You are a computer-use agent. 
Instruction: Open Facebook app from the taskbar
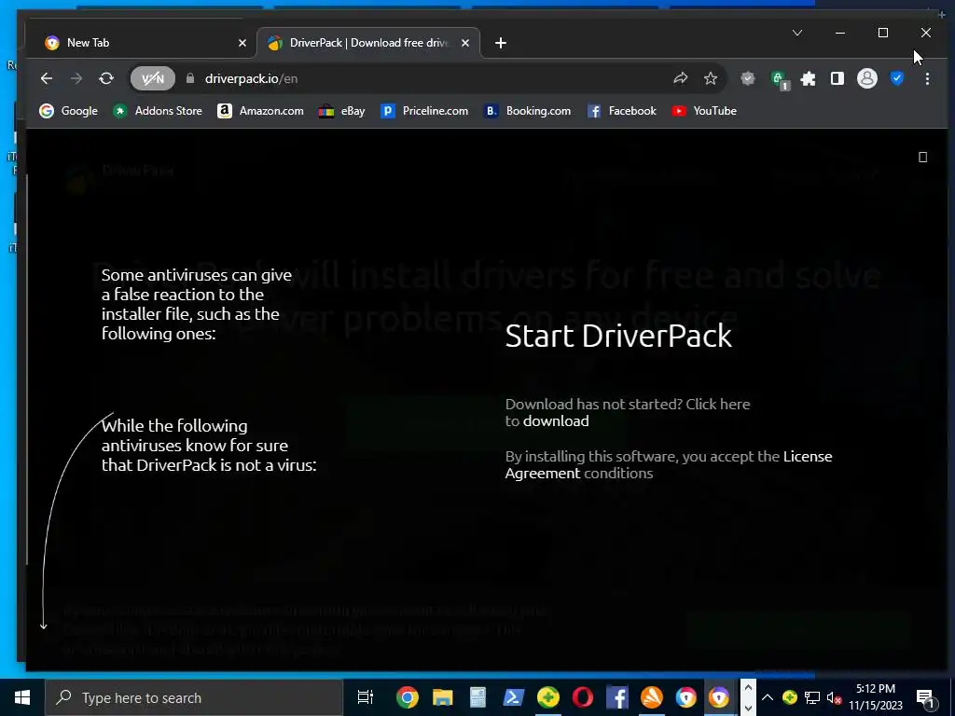click(617, 697)
